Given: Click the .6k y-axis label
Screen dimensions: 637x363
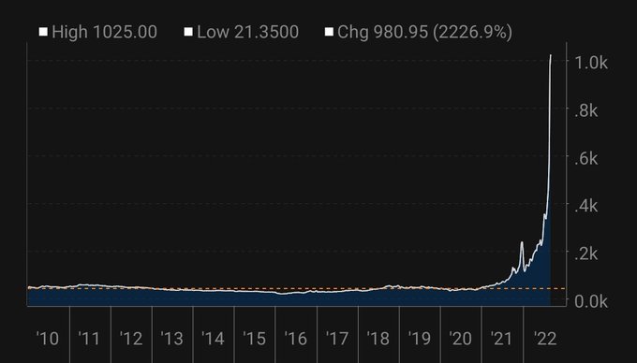Looking at the screenshot, I should [586, 159].
